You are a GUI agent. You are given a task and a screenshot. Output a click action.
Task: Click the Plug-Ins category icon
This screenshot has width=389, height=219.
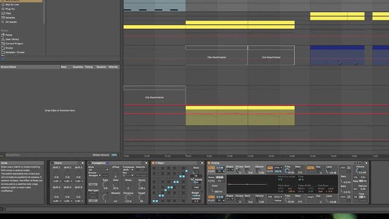click(x=2, y=9)
